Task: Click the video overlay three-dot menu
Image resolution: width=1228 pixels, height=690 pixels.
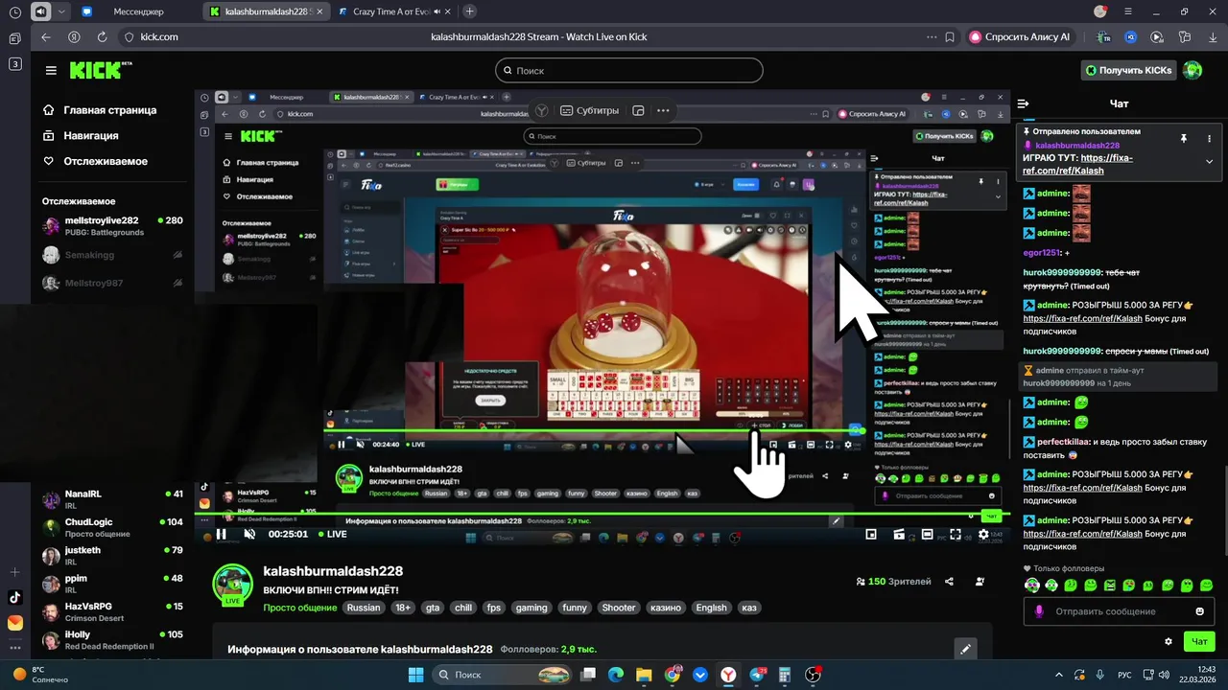Action: (663, 110)
